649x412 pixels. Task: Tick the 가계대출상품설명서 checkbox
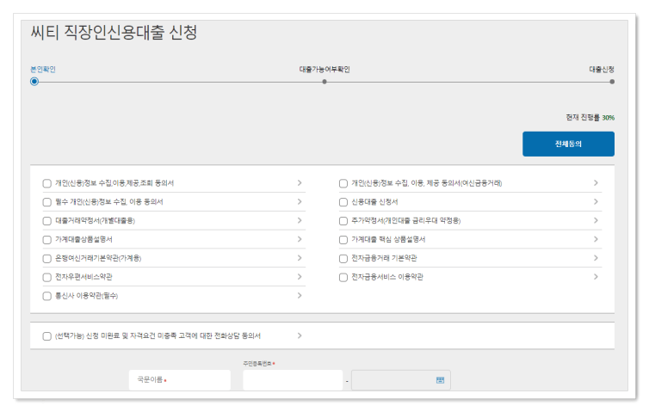[47, 239]
